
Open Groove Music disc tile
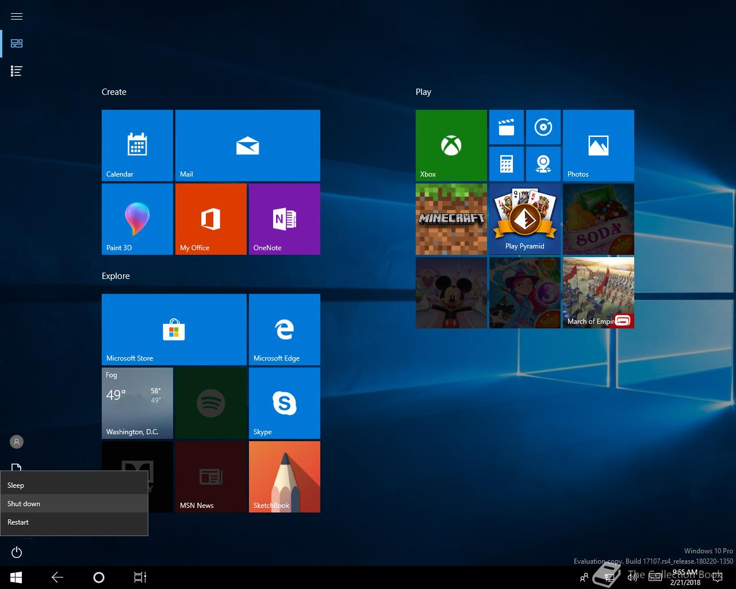click(543, 127)
